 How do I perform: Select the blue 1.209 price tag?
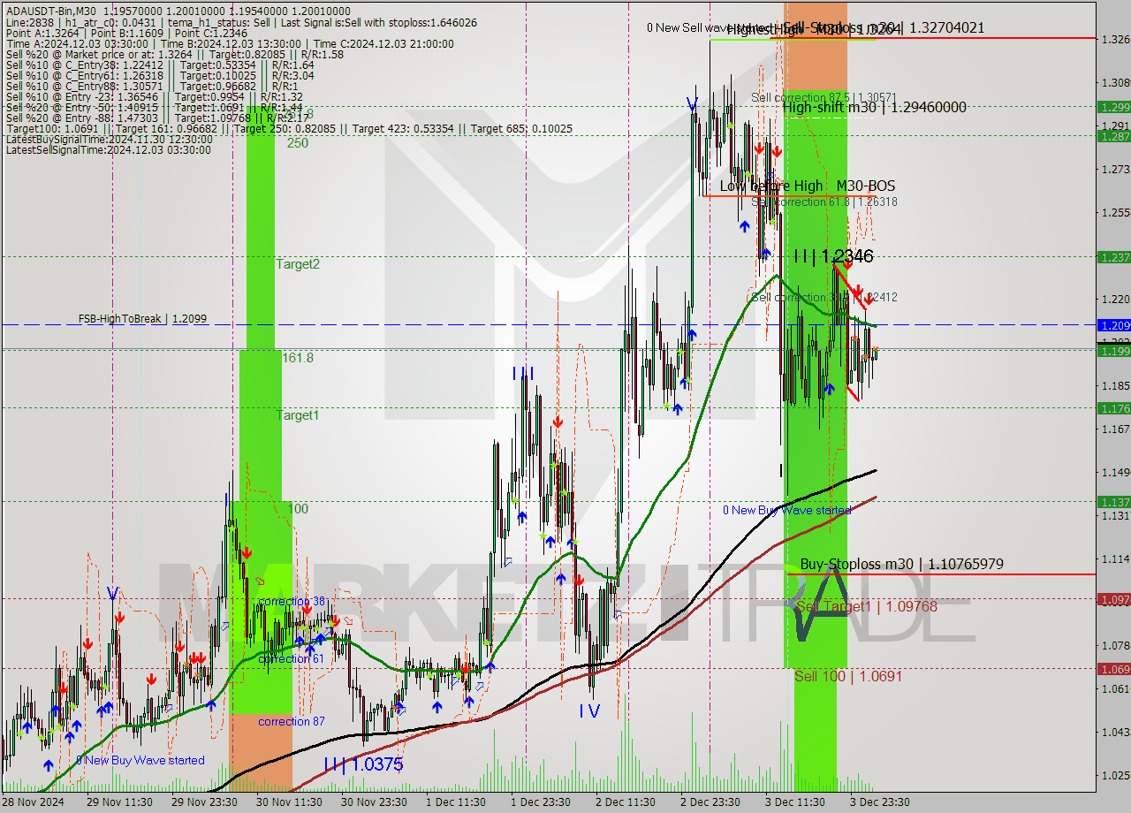pyautogui.click(x=1113, y=324)
